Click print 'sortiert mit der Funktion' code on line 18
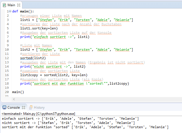 [x=75, y=83]
